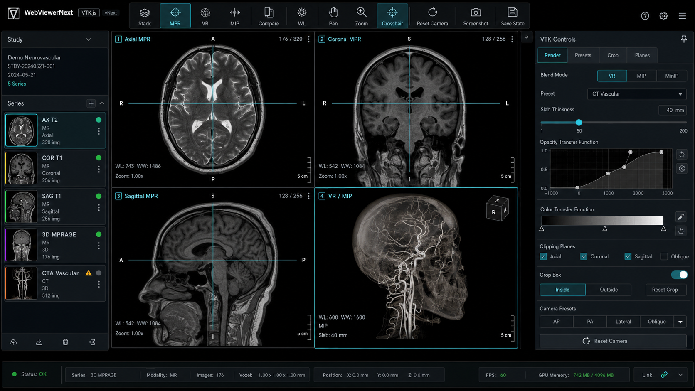Viewport: 695px width, 391px height.
Task: Apply the Lateral camera preset
Action: [623, 322]
